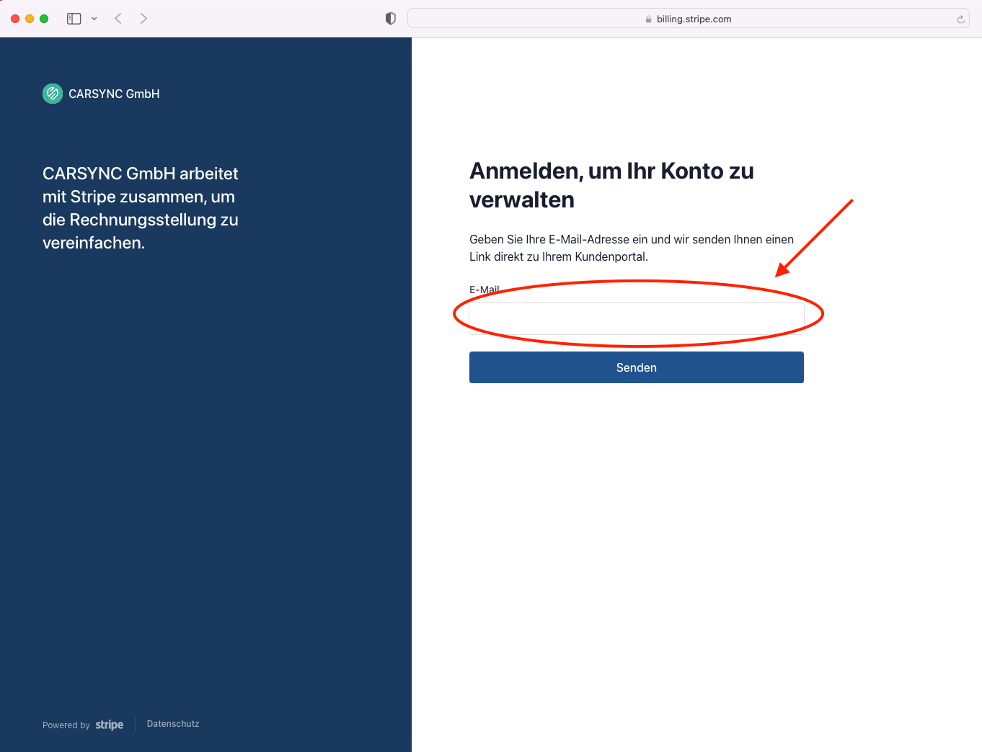Open the privacy report shield icon
982x752 pixels.
point(391,19)
